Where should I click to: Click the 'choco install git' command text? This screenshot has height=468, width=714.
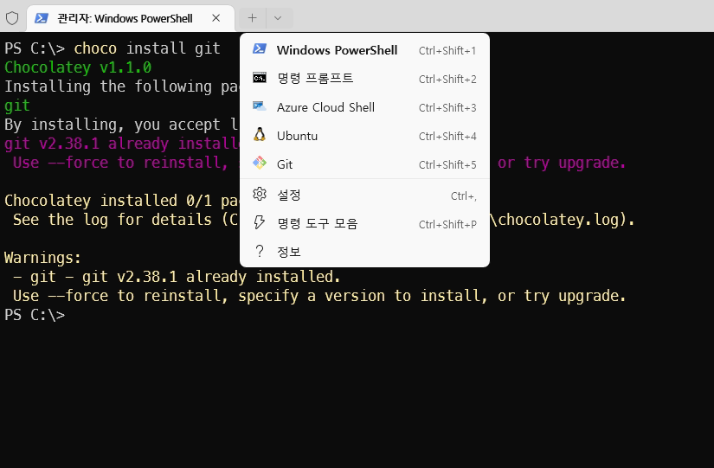(147, 48)
